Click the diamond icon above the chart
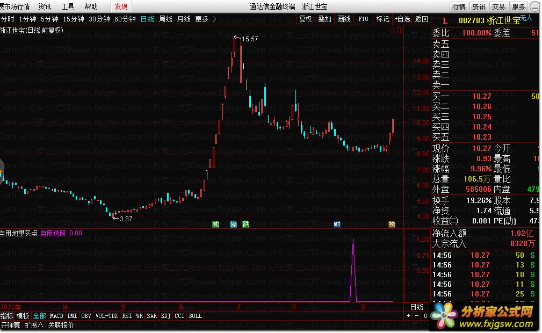The height and width of the screenshot is (333, 542). [392, 31]
